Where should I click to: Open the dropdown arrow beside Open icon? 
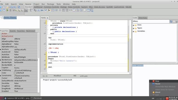click(x=10, y=7)
